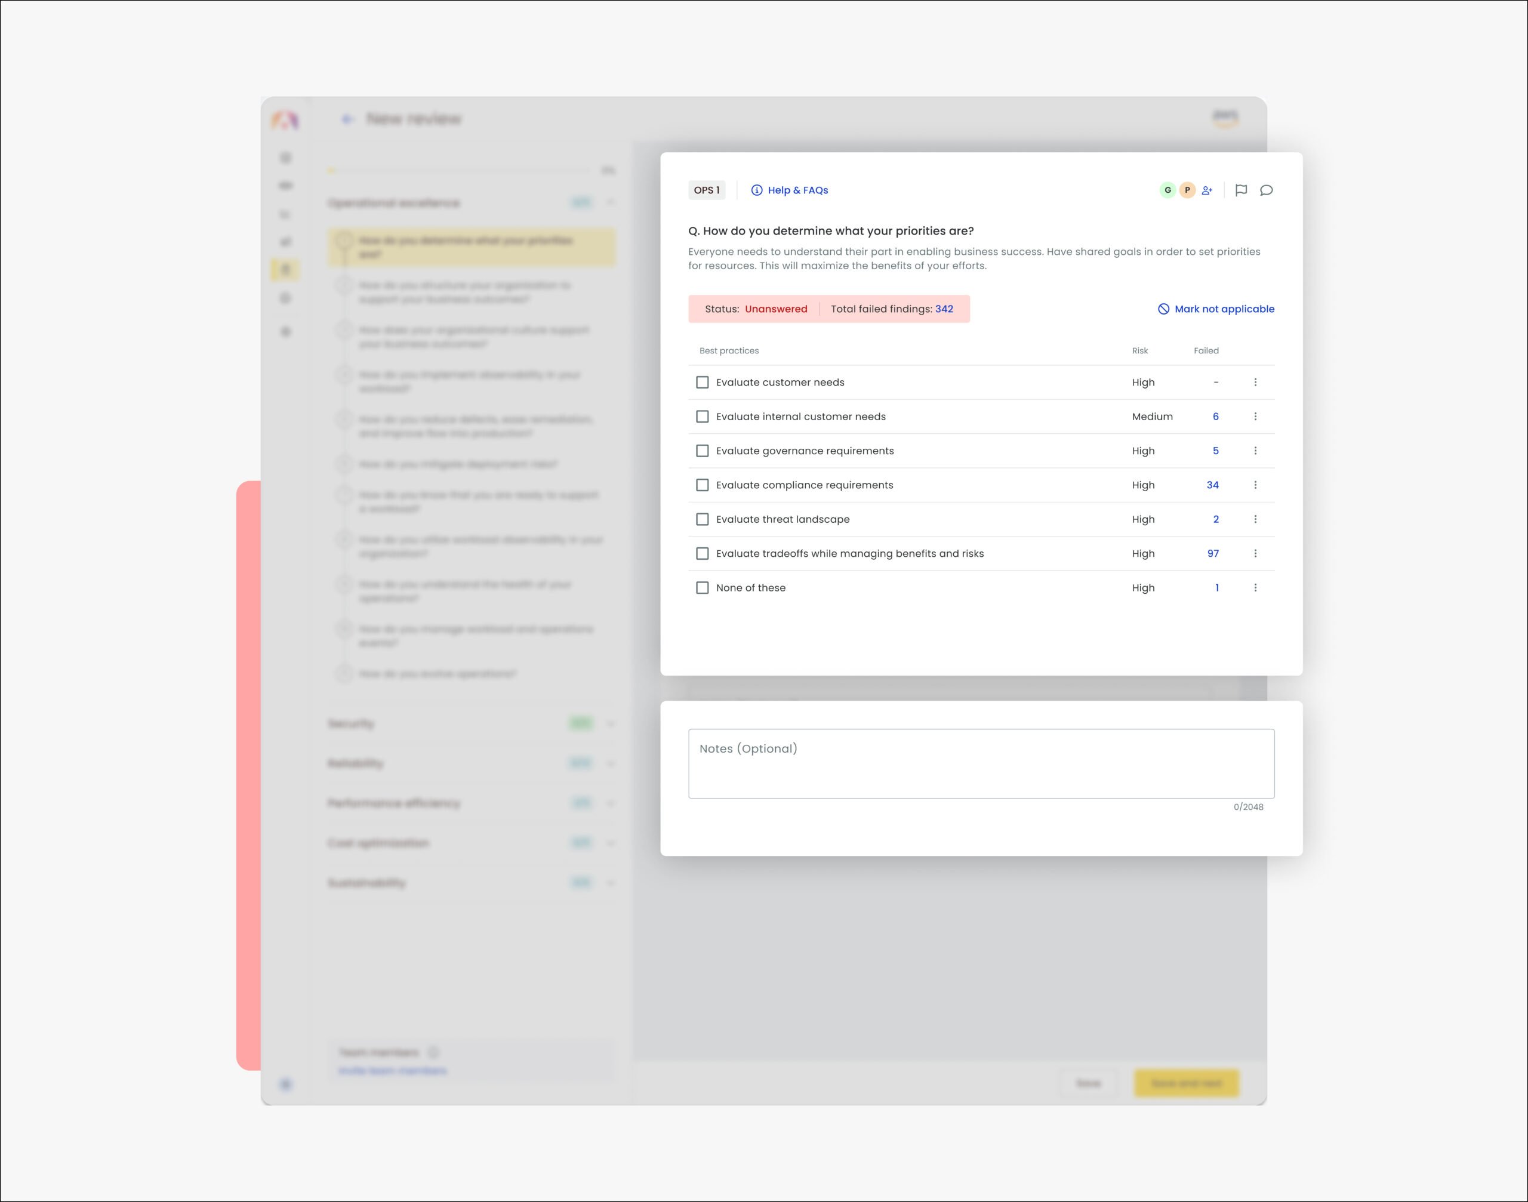Click the orange P user avatar
1528x1202 pixels.
pos(1187,190)
